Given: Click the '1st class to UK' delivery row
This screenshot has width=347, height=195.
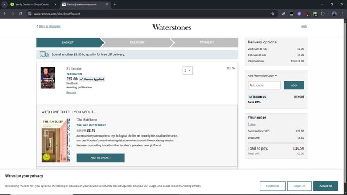Looking at the screenshot, I should (276, 55).
